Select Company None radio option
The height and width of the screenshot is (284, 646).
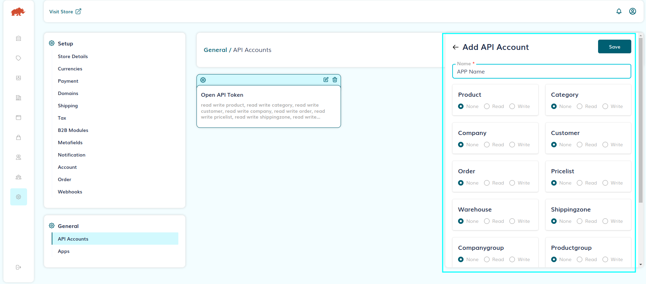(461, 145)
